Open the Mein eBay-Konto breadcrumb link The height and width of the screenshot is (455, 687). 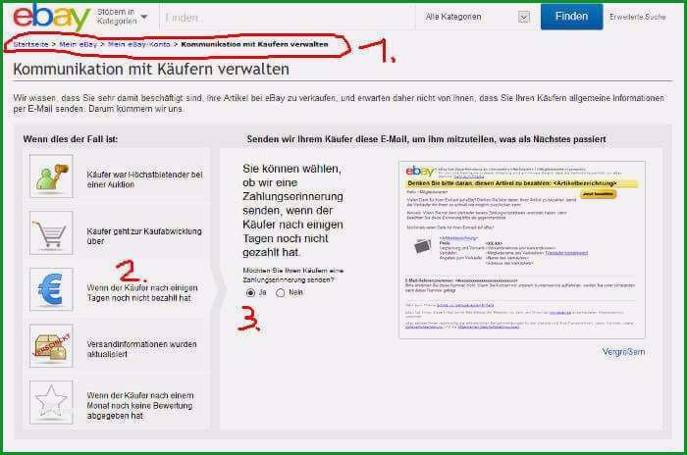139,44
